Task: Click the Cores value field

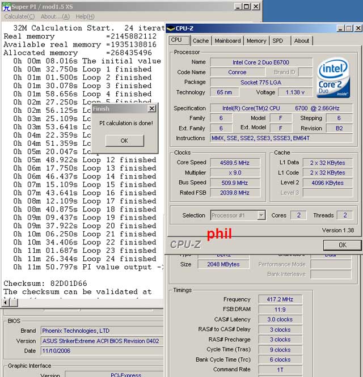Action: [298, 215]
